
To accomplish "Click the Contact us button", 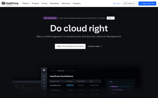I will (x=130, y=3).
